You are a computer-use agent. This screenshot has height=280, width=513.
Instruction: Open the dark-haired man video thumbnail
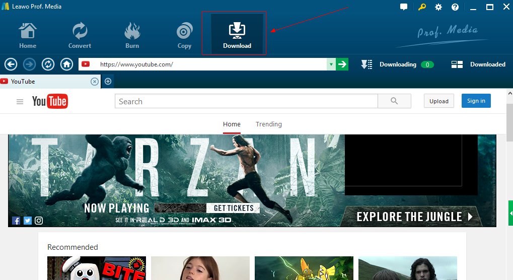pyautogui.click(x=408, y=268)
